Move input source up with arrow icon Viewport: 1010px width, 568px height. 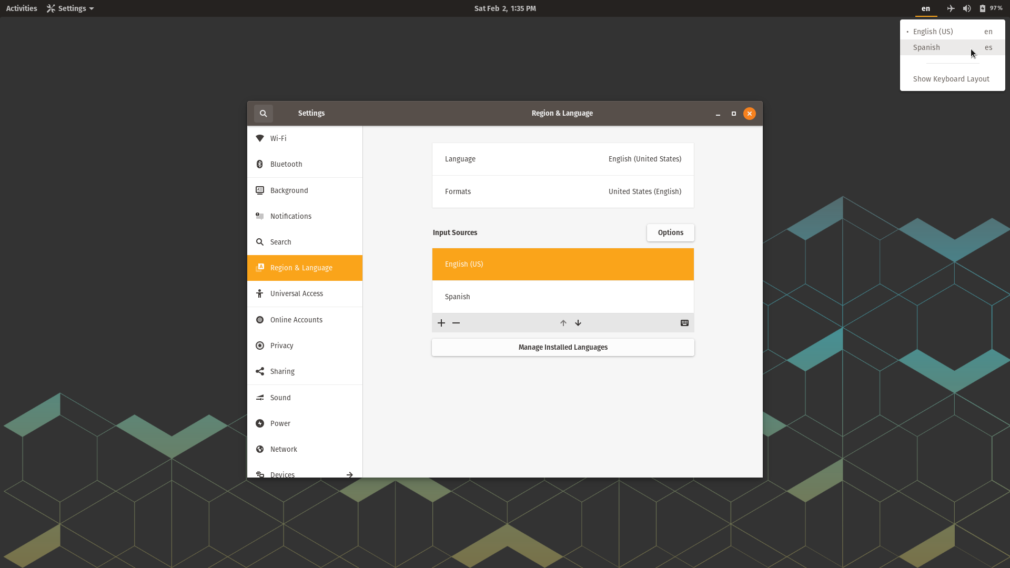click(563, 323)
